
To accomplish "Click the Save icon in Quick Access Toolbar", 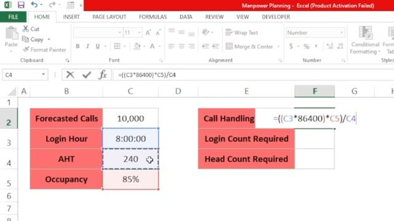I will tap(21, 5).
